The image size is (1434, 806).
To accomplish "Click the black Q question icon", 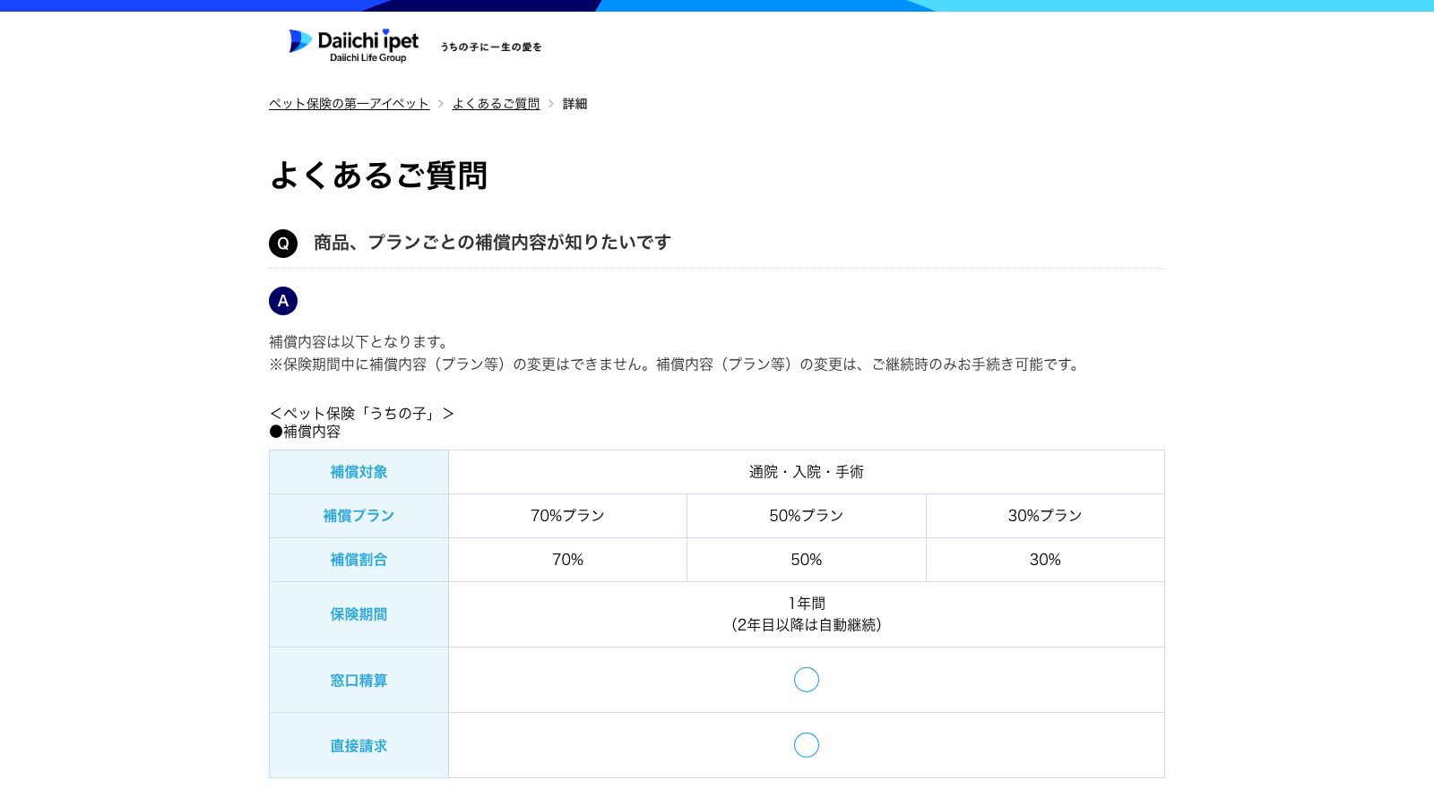I will click(x=283, y=244).
